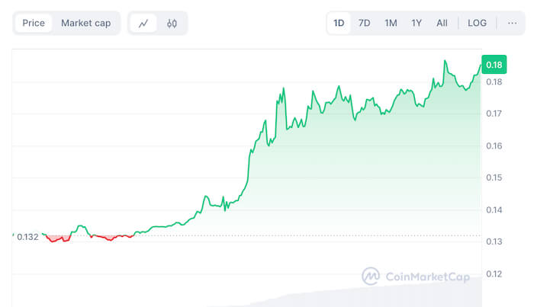
Task: Choose the 1M time range
Action: (391, 23)
